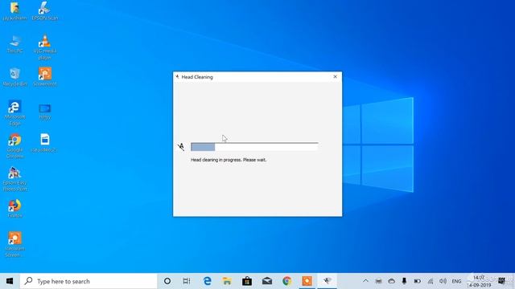Show hidden tray icons chevron

(365, 281)
